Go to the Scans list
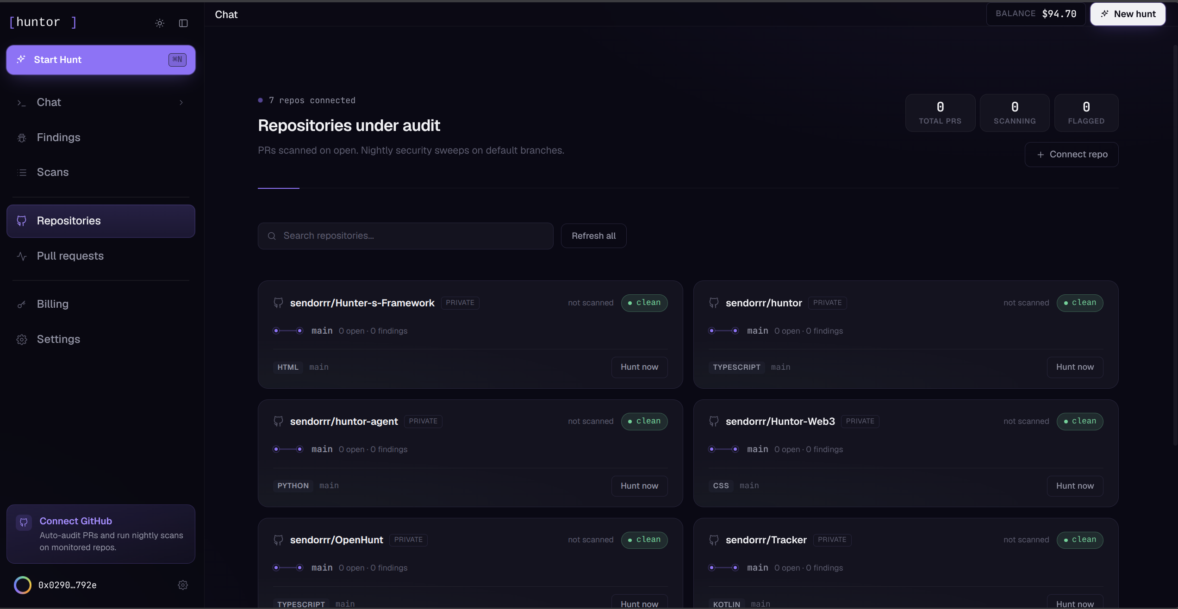The width and height of the screenshot is (1178, 609). point(101,172)
